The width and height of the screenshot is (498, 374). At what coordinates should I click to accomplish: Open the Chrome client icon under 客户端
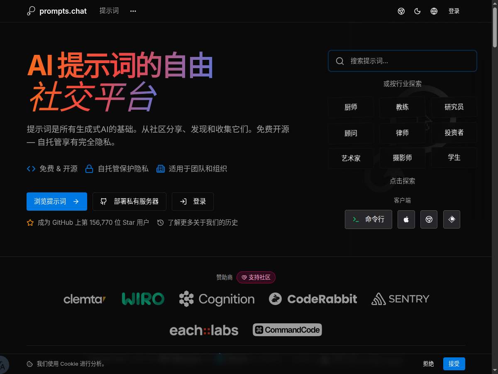click(x=429, y=219)
